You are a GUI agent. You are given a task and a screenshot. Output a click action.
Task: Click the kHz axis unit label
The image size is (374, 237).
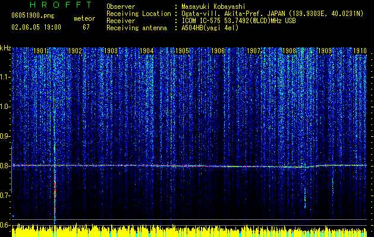point(5,48)
